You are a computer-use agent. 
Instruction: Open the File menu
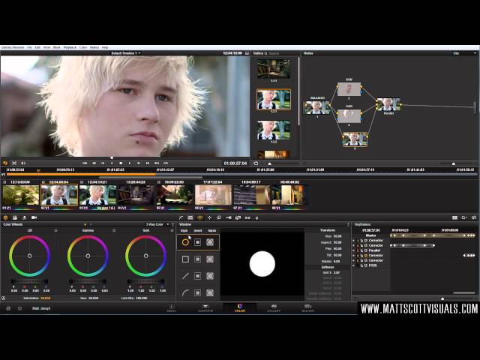(29, 47)
